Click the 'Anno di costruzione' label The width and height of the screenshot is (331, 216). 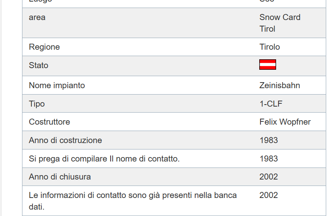pyautogui.click(x=65, y=140)
